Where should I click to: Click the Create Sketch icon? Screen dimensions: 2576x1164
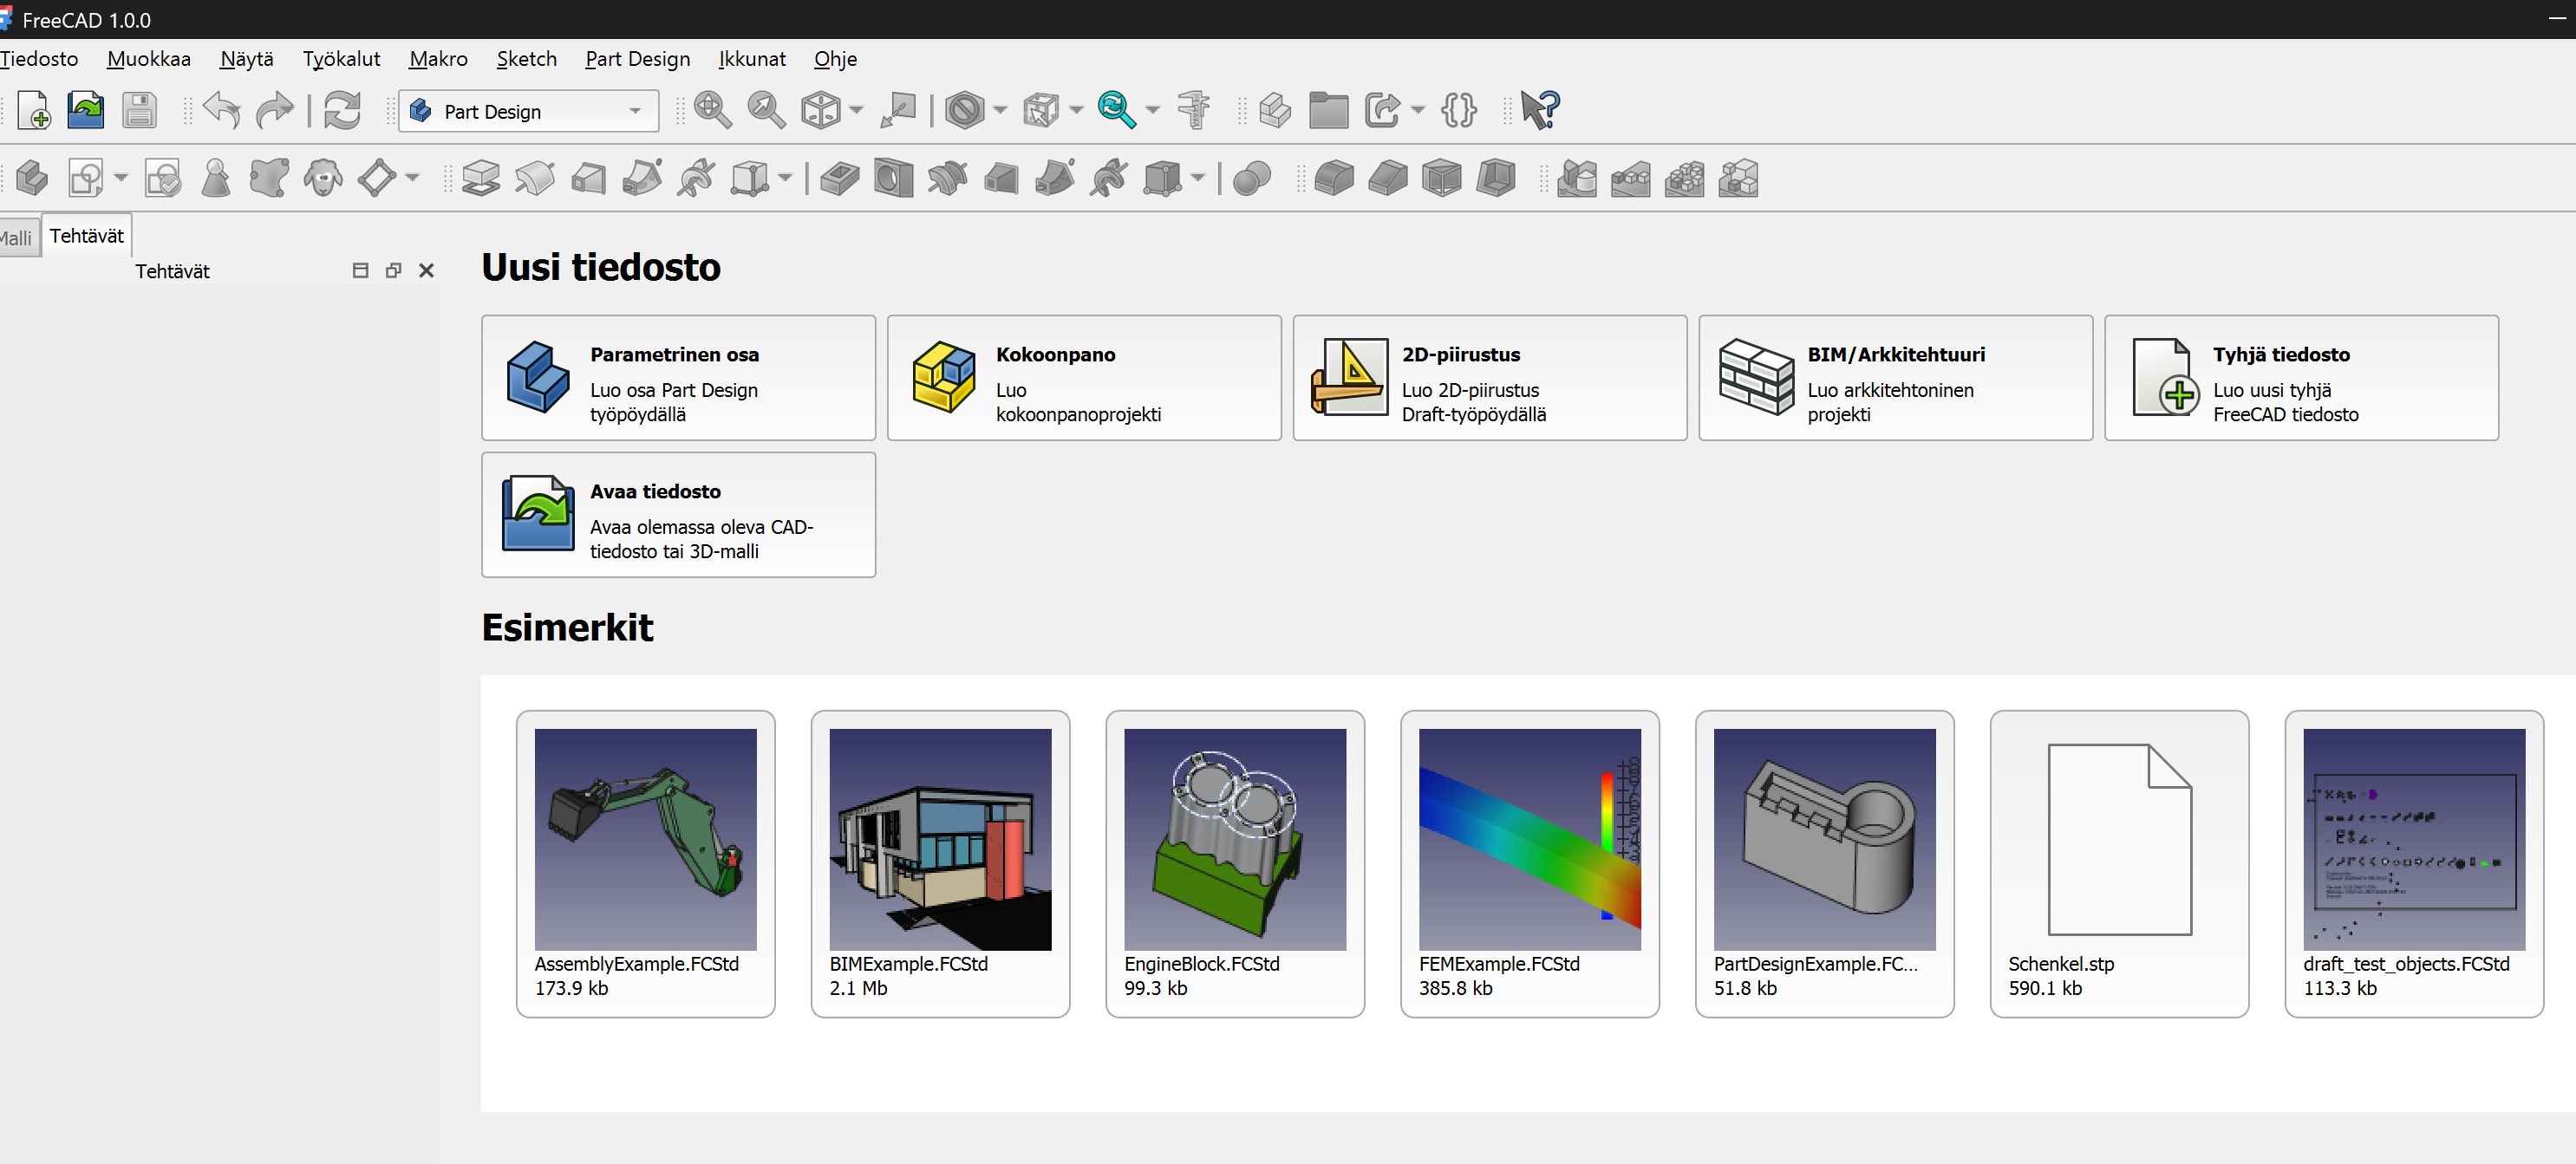(x=85, y=179)
